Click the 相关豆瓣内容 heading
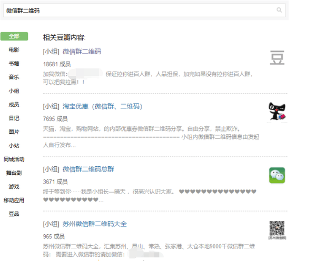 (64, 37)
